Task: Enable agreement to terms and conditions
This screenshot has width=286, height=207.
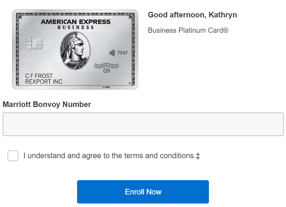Action: [x=13, y=156]
